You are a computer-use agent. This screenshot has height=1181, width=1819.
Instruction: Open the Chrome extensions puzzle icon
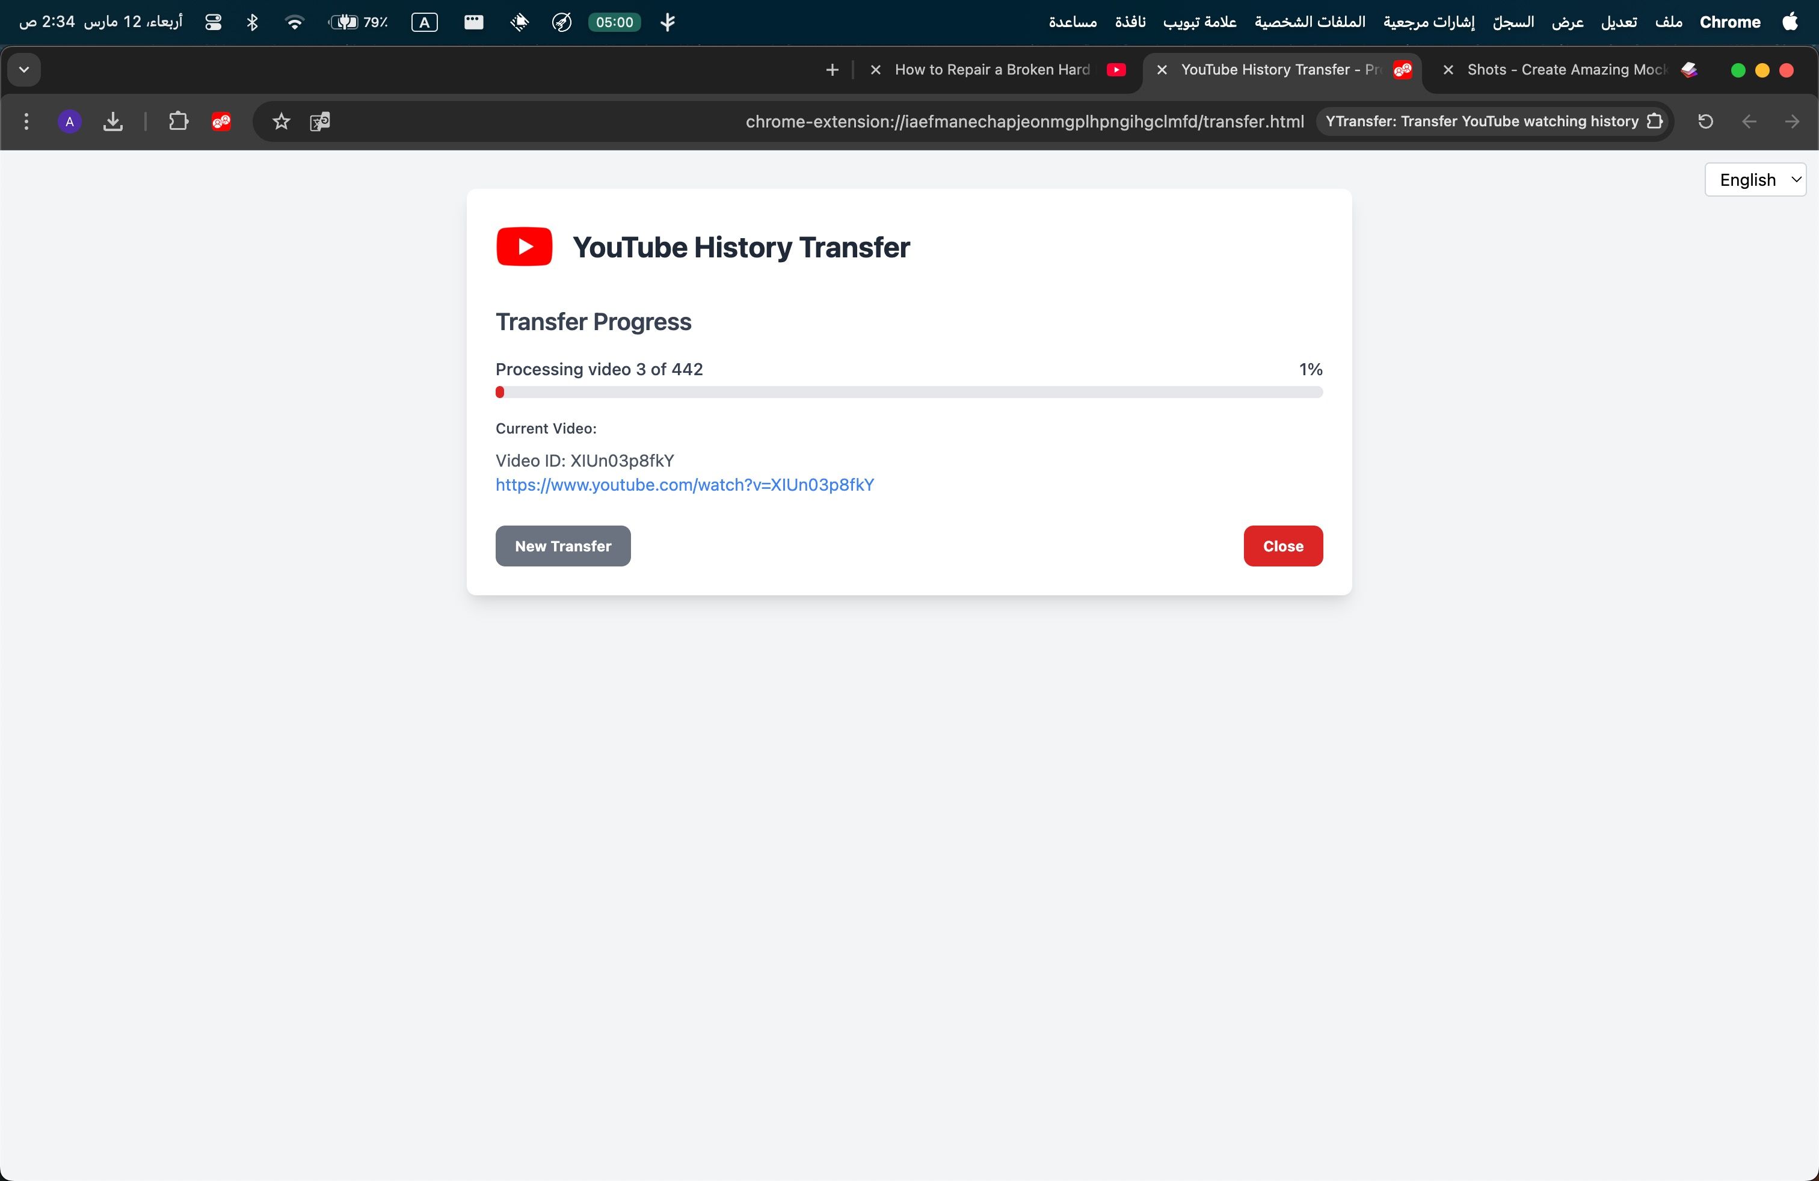click(178, 121)
